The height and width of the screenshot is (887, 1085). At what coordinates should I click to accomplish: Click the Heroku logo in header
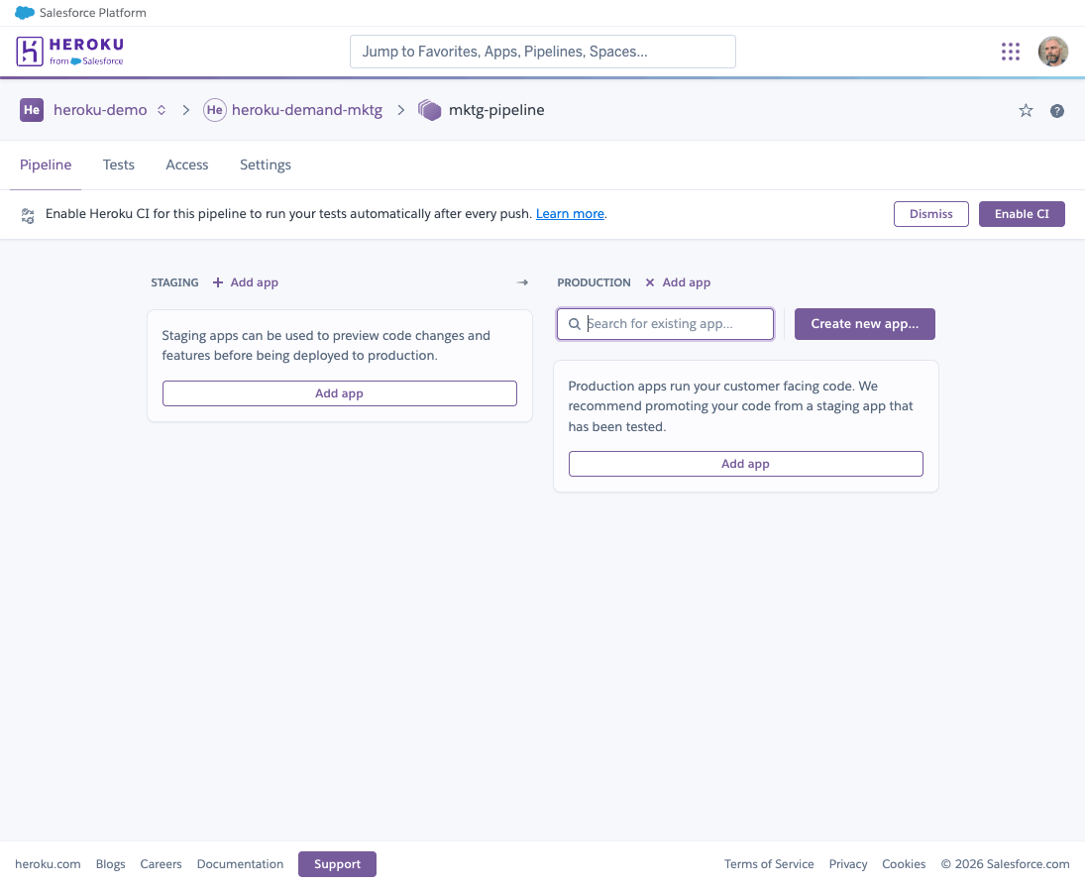coord(70,52)
